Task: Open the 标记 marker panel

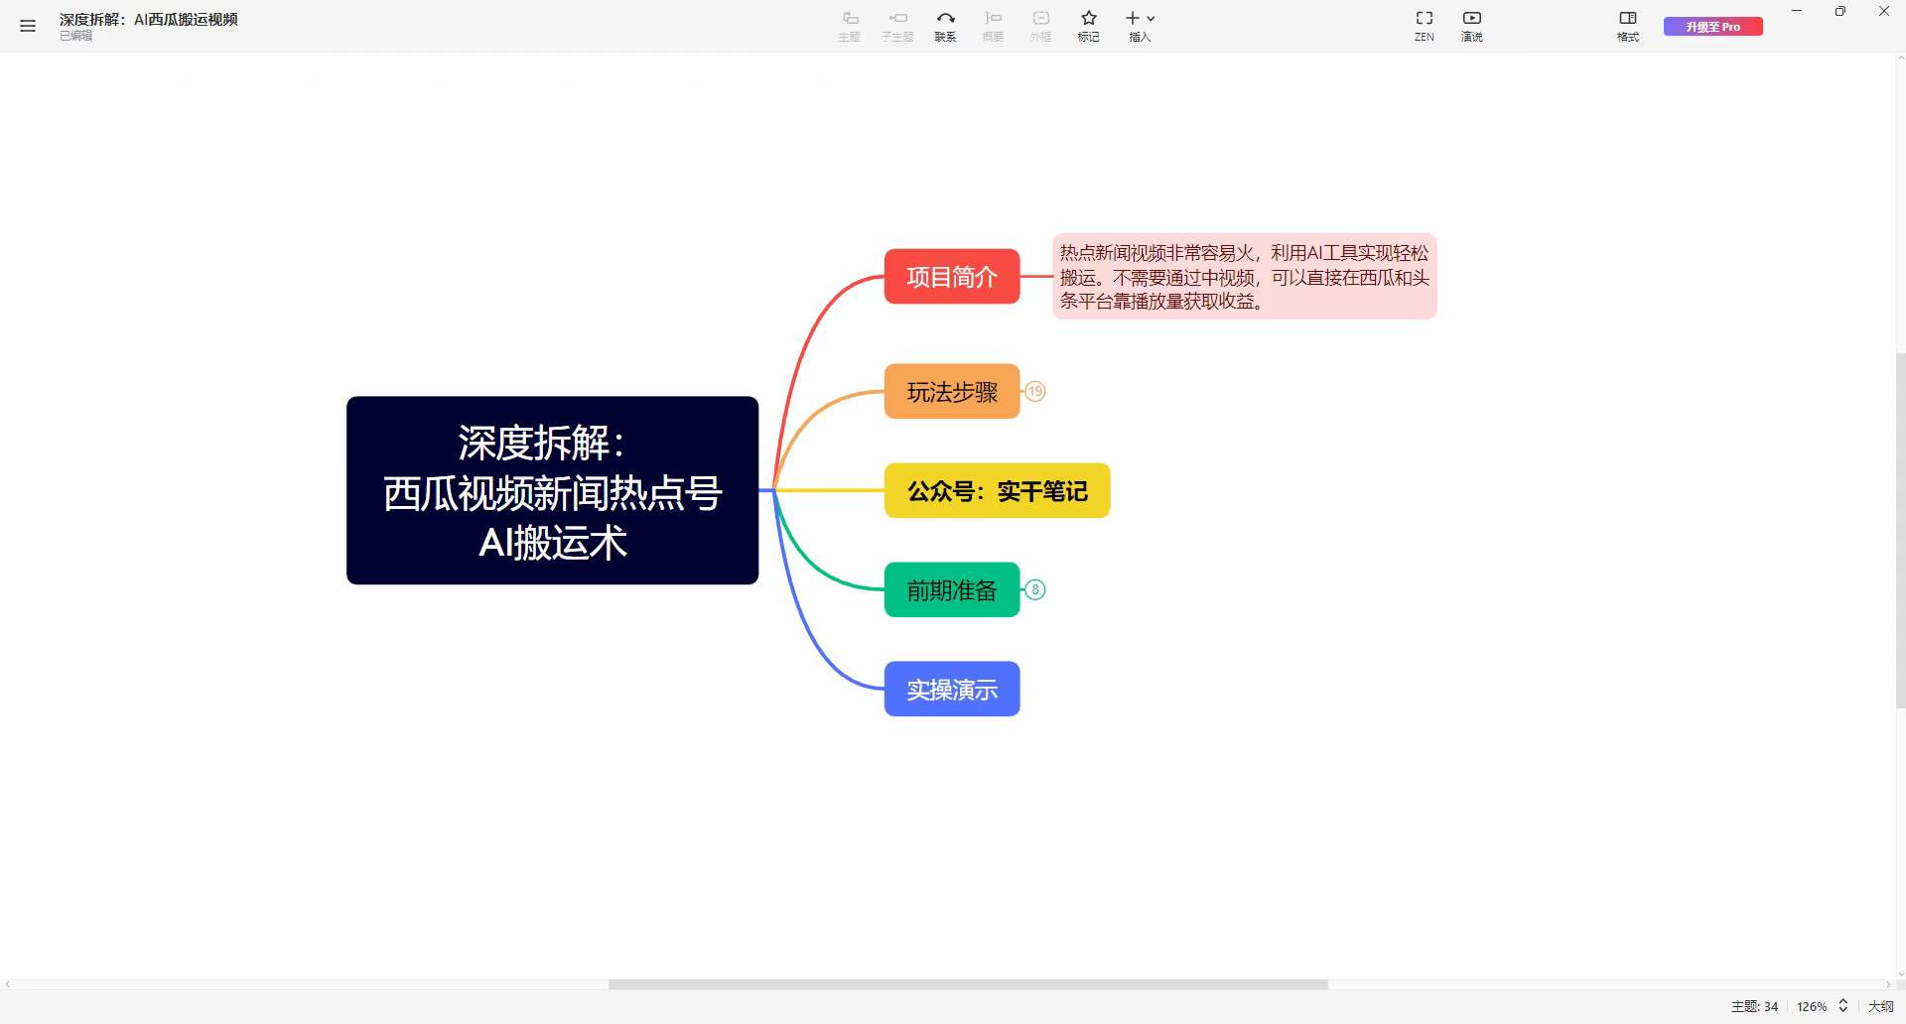Action: pos(1088,25)
